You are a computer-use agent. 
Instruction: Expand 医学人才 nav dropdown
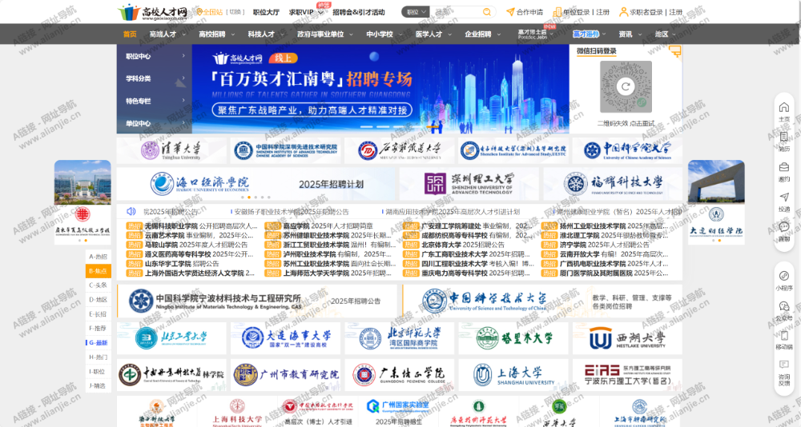(x=449, y=34)
